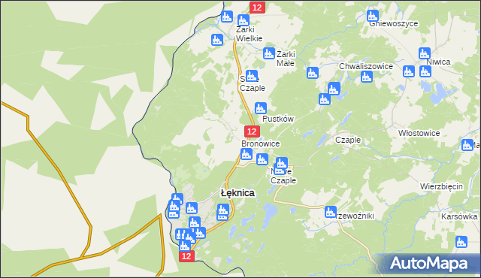Click the factory icon next to Włostowice's right edge
Screen dimensions: 481x278
pos(467,145)
